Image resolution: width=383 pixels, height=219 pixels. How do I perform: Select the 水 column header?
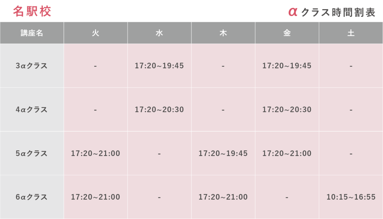pos(159,33)
